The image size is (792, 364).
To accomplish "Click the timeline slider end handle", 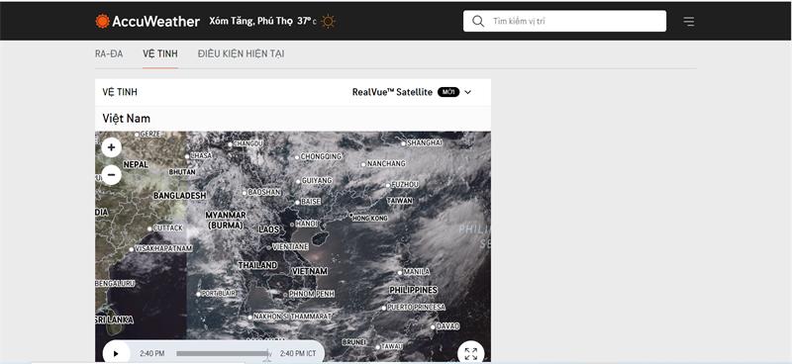I will [267, 355].
